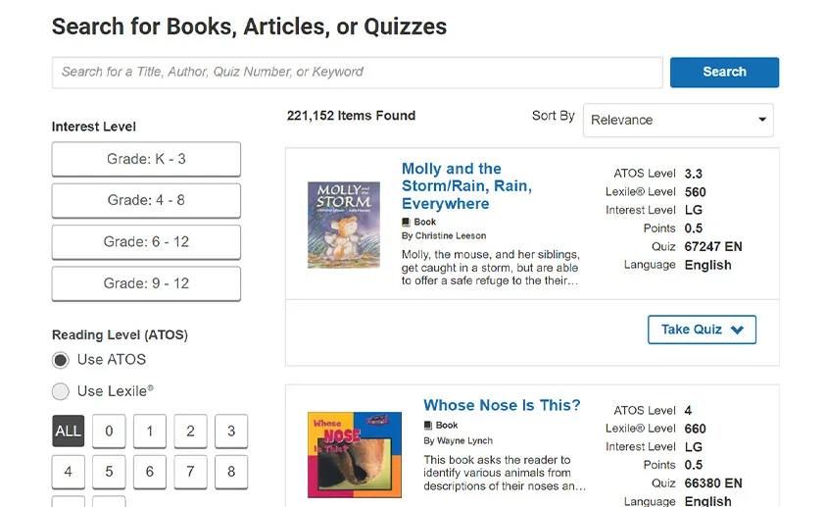Select reading level 3 button

click(x=231, y=431)
